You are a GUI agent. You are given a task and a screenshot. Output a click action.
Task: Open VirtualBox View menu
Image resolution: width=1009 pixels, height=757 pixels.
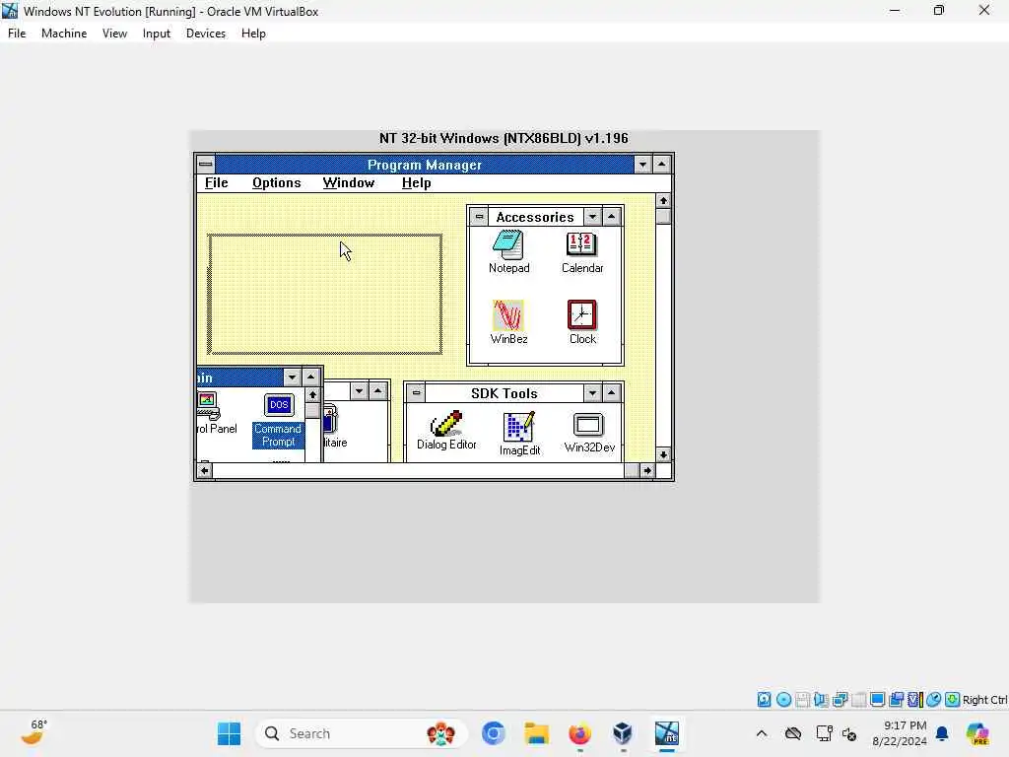(x=114, y=34)
